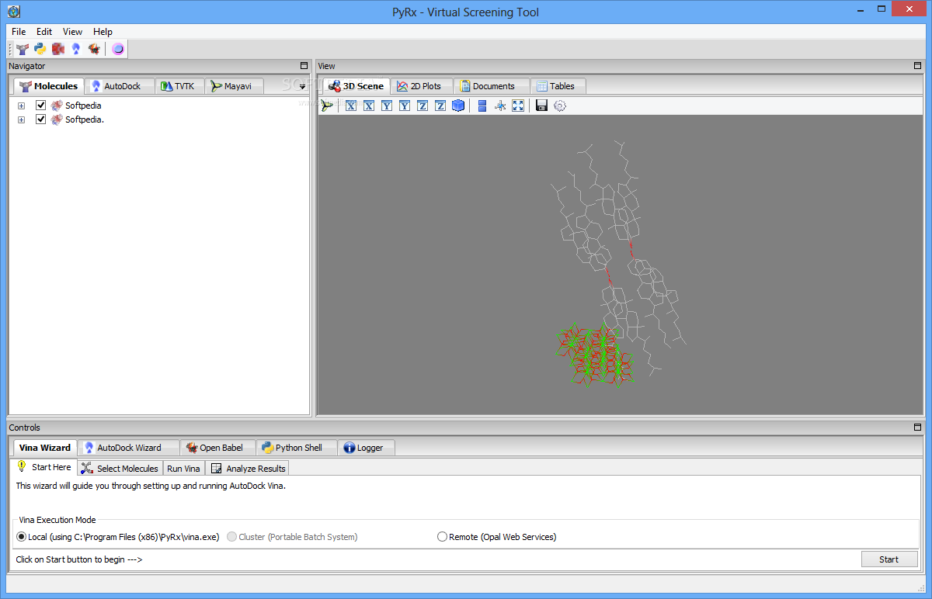Select the Python logo toolbar icon
Image resolution: width=932 pixels, height=599 pixels.
click(40, 48)
